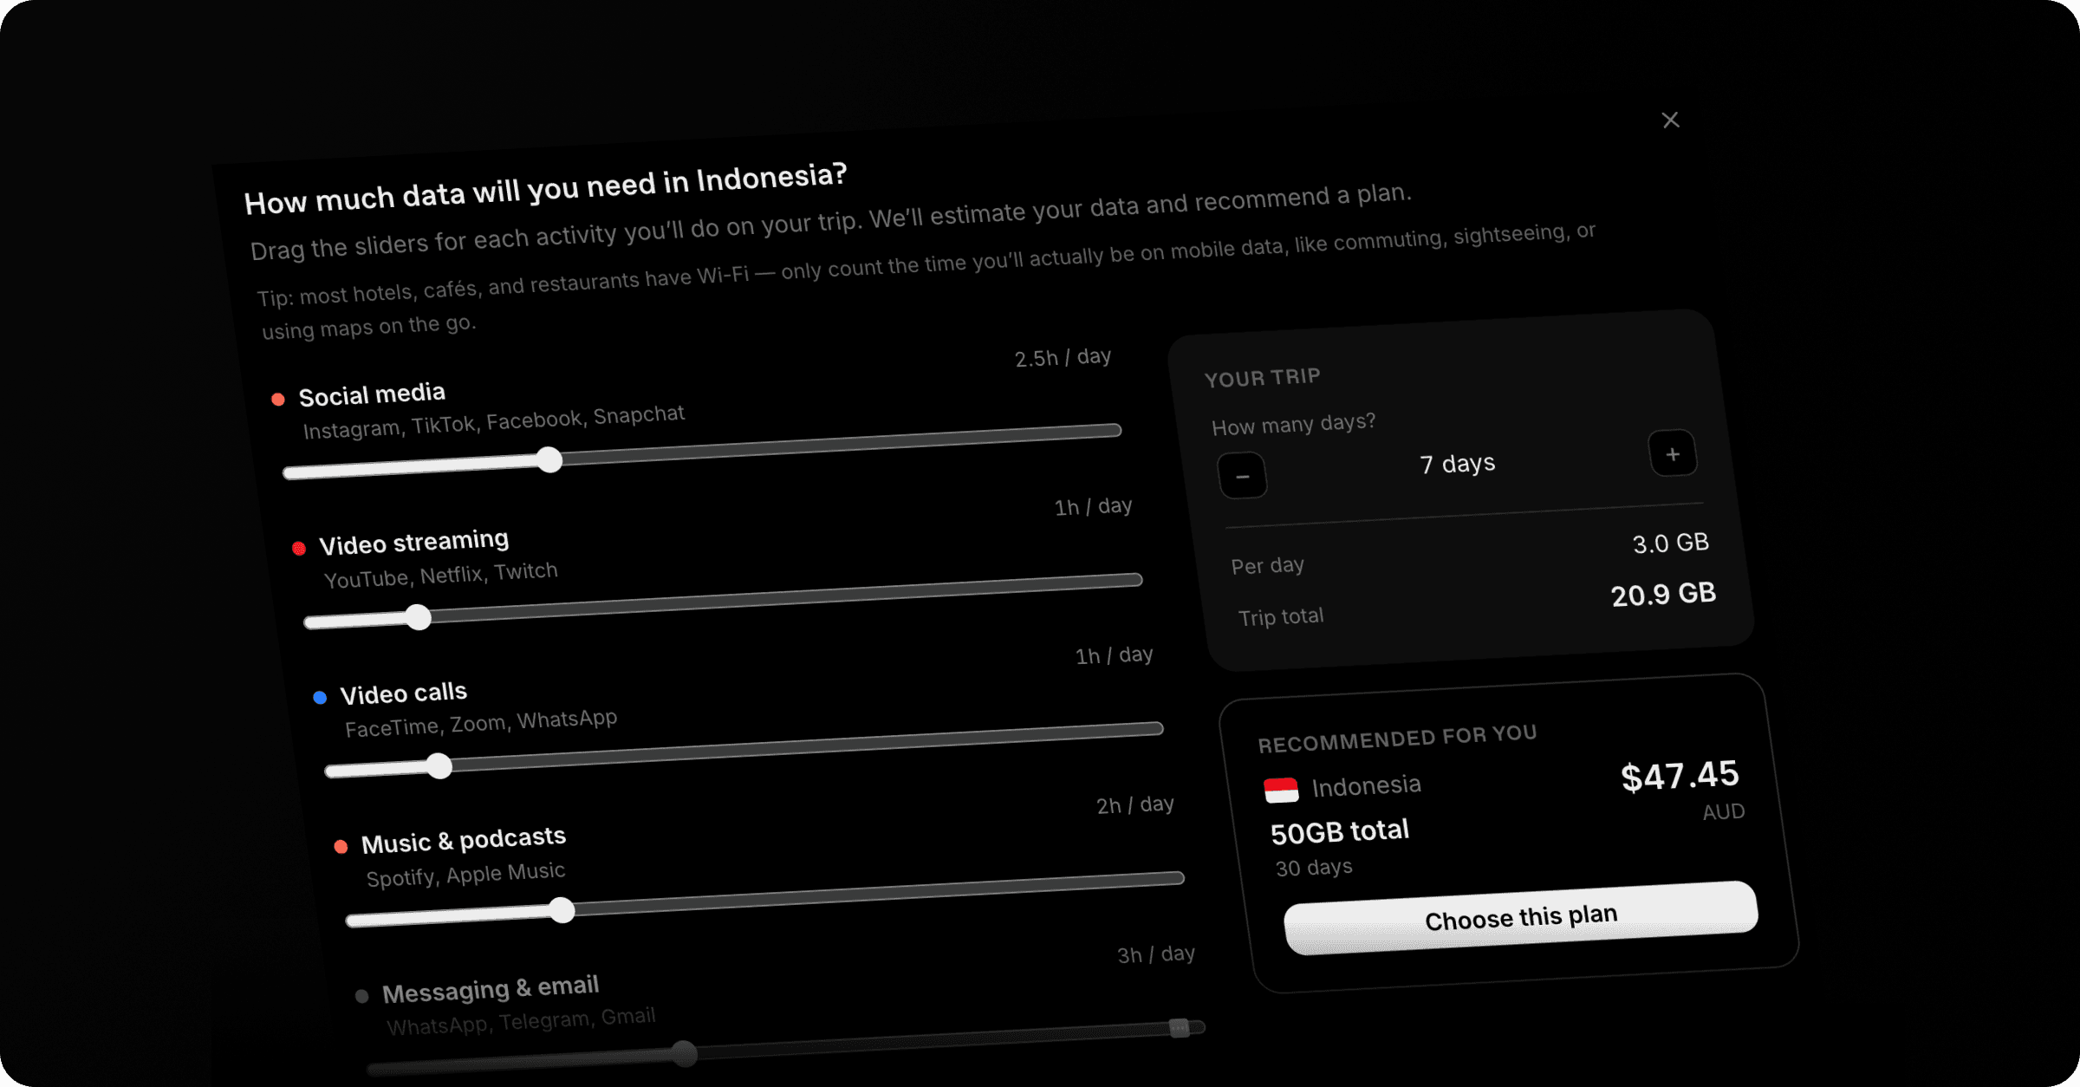Click the Indonesia flag icon
The height and width of the screenshot is (1087, 2080).
(x=1281, y=790)
